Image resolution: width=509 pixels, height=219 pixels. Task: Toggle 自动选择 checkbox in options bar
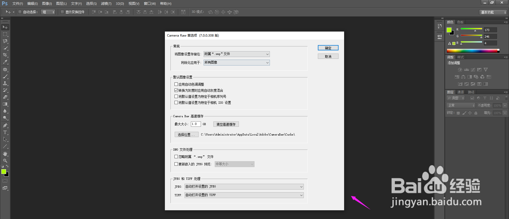(20, 12)
